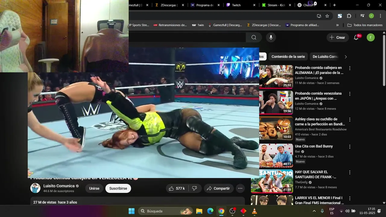Open 'Una Cita con Bad Bunny' title
The width and height of the screenshot is (386, 217).
click(314, 146)
